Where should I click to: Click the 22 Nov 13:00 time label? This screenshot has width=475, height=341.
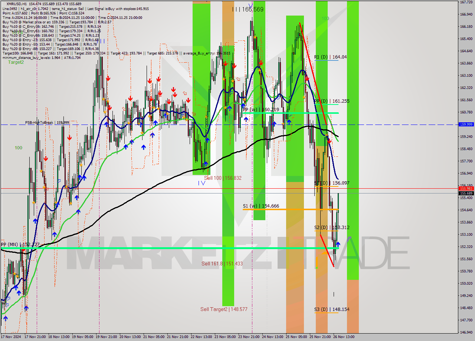[x=201, y=337]
